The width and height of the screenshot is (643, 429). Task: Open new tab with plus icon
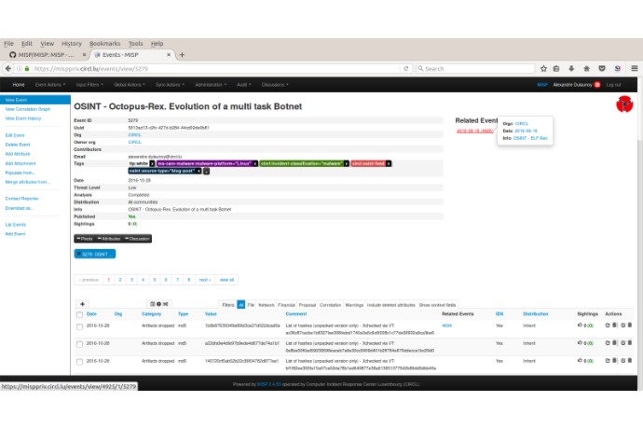click(182, 55)
